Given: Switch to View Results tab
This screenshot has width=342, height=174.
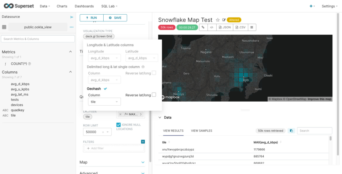Looking at the screenshot, I should tap(173, 131).
